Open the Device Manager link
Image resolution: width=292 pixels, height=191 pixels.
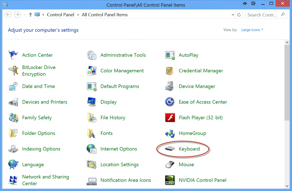coord(197,86)
